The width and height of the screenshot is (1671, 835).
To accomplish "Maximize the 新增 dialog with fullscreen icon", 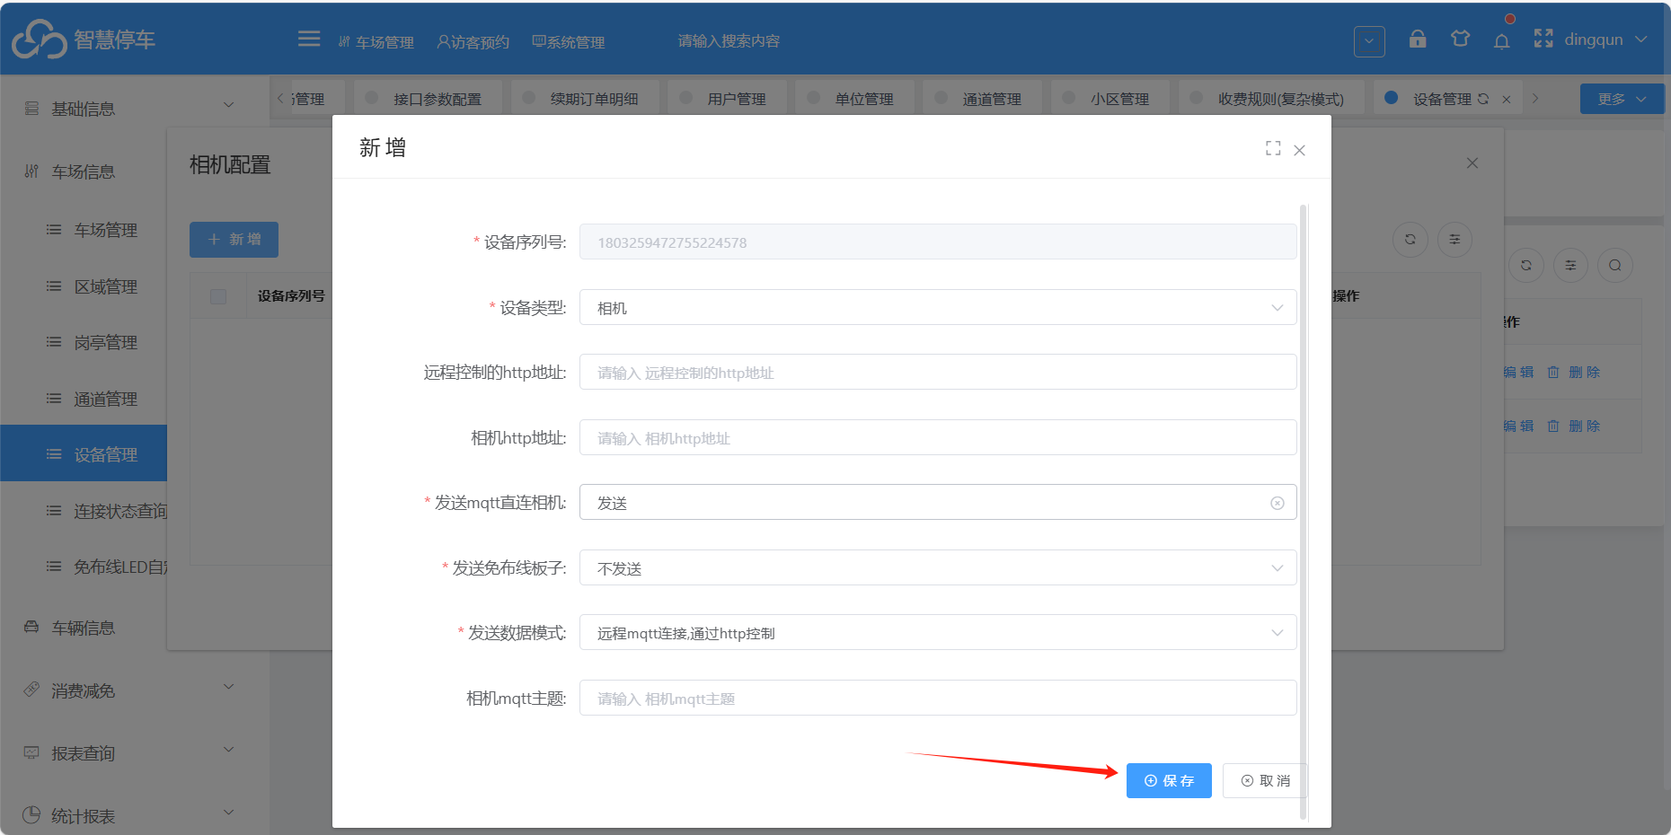I will coord(1273,148).
